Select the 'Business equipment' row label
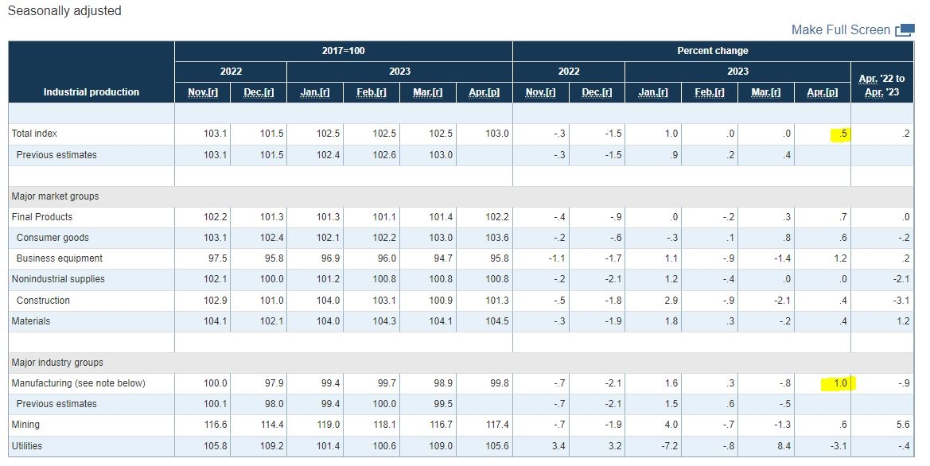This screenshot has height=466, width=930. [x=60, y=258]
